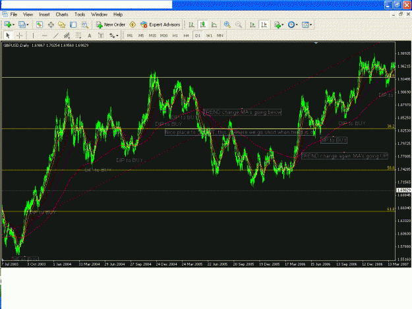
Task: Switch to H1 timeframe
Action: pyautogui.click(x=175, y=36)
